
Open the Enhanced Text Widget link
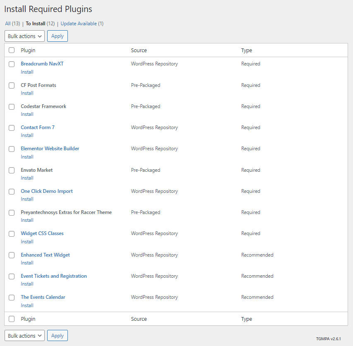point(45,255)
